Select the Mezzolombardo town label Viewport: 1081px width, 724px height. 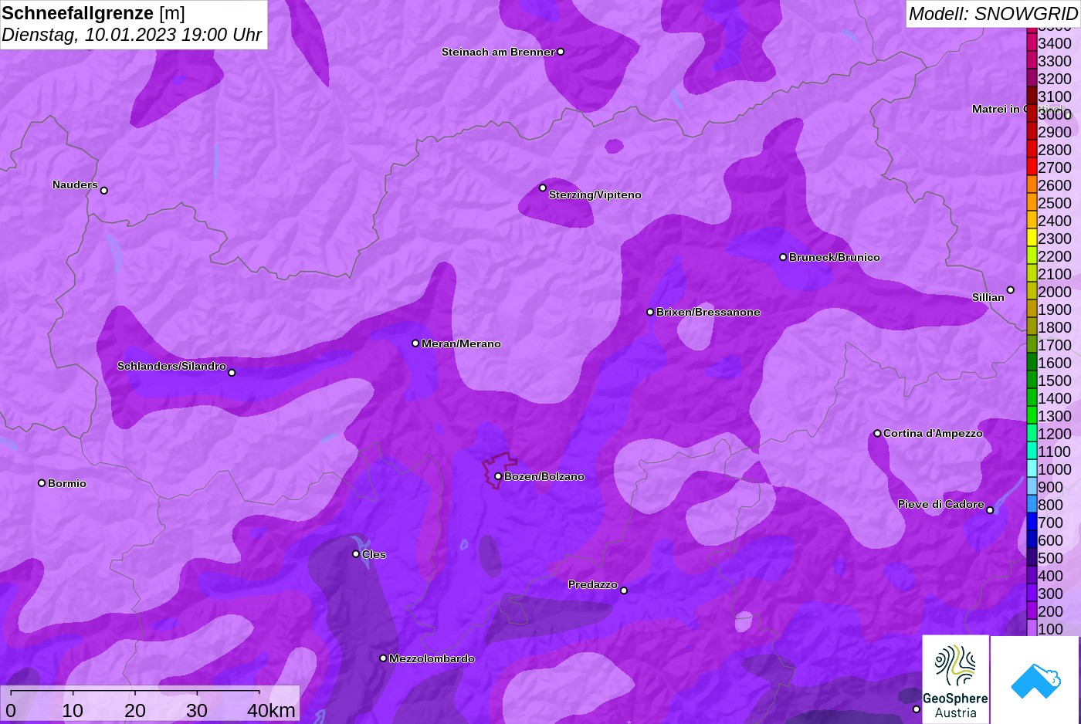coord(432,658)
